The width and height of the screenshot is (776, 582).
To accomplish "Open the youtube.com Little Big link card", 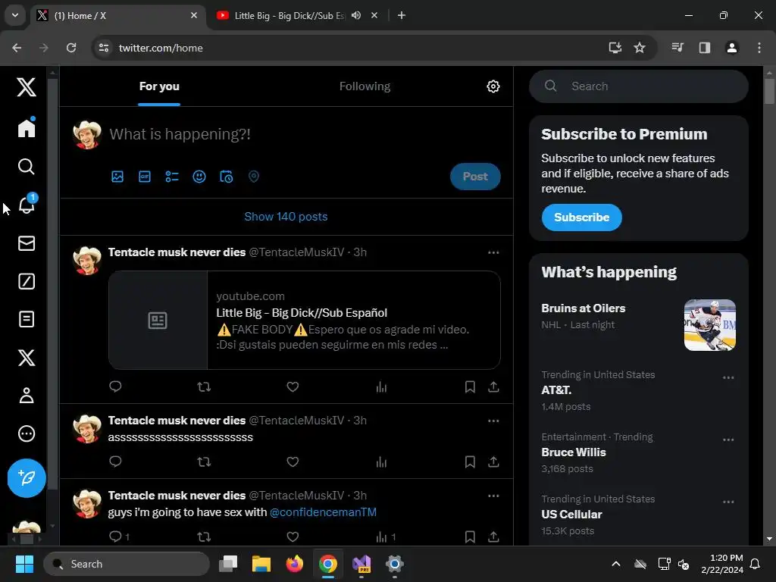I will [305, 321].
